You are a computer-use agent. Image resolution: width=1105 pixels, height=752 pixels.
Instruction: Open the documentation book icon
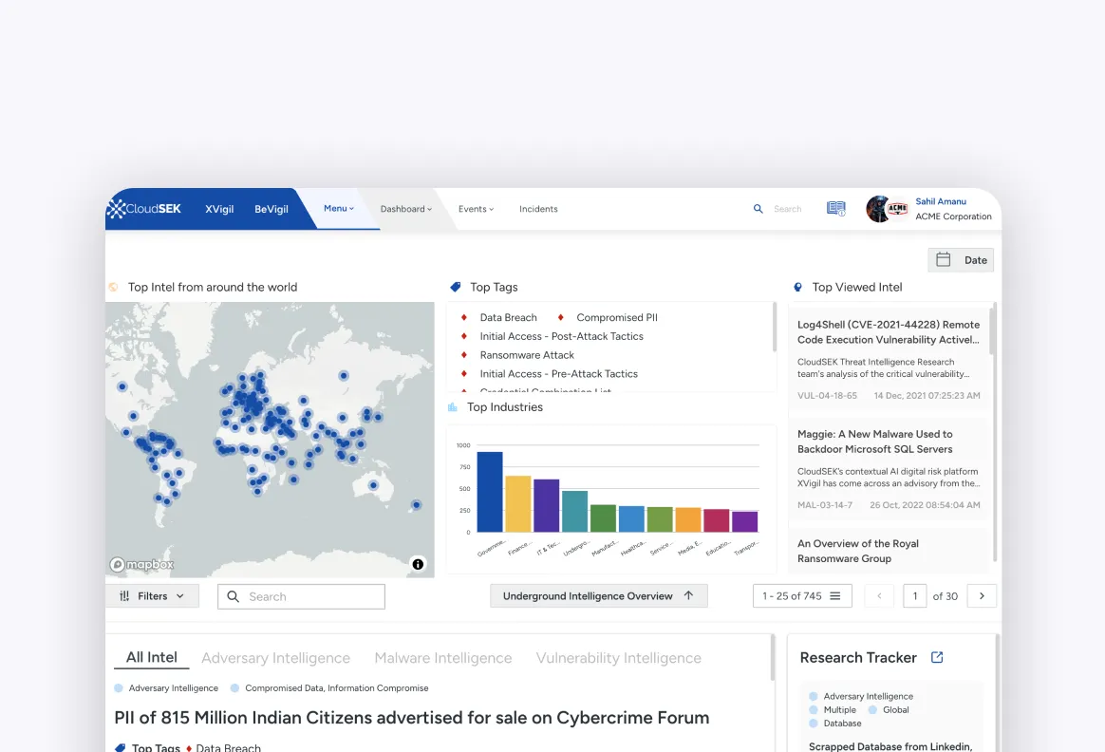point(835,209)
